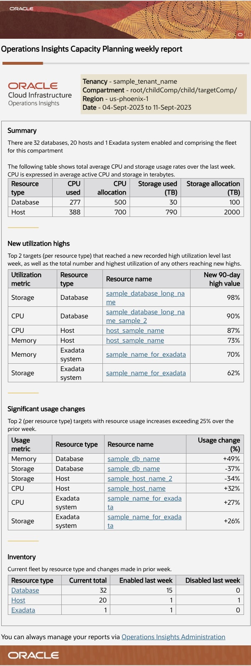This screenshot has height=666, width=251.
Task: Click the orange progress bar under the report title
Action: click(x=23, y=64)
